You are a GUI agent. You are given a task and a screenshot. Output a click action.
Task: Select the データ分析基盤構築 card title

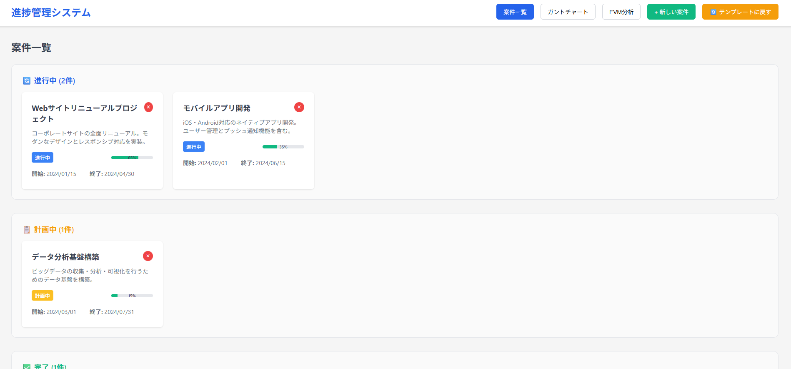tap(65, 257)
